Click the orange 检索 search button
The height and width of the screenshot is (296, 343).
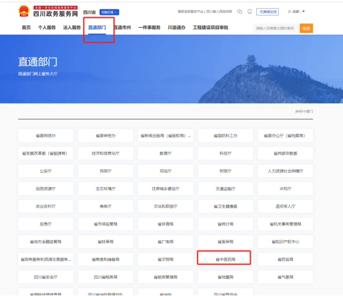pos(306,28)
